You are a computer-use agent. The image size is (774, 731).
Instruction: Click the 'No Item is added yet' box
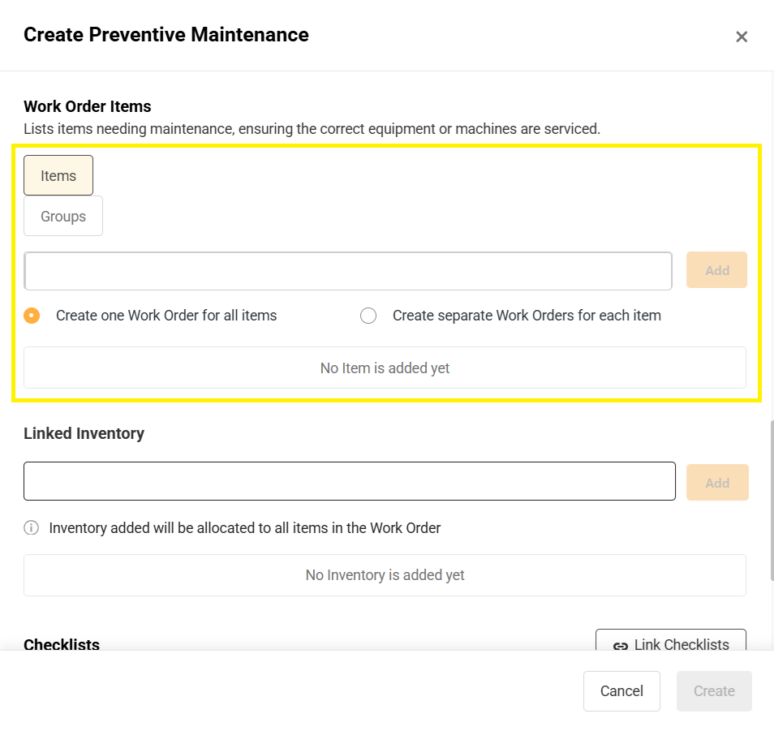click(x=385, y=368)
